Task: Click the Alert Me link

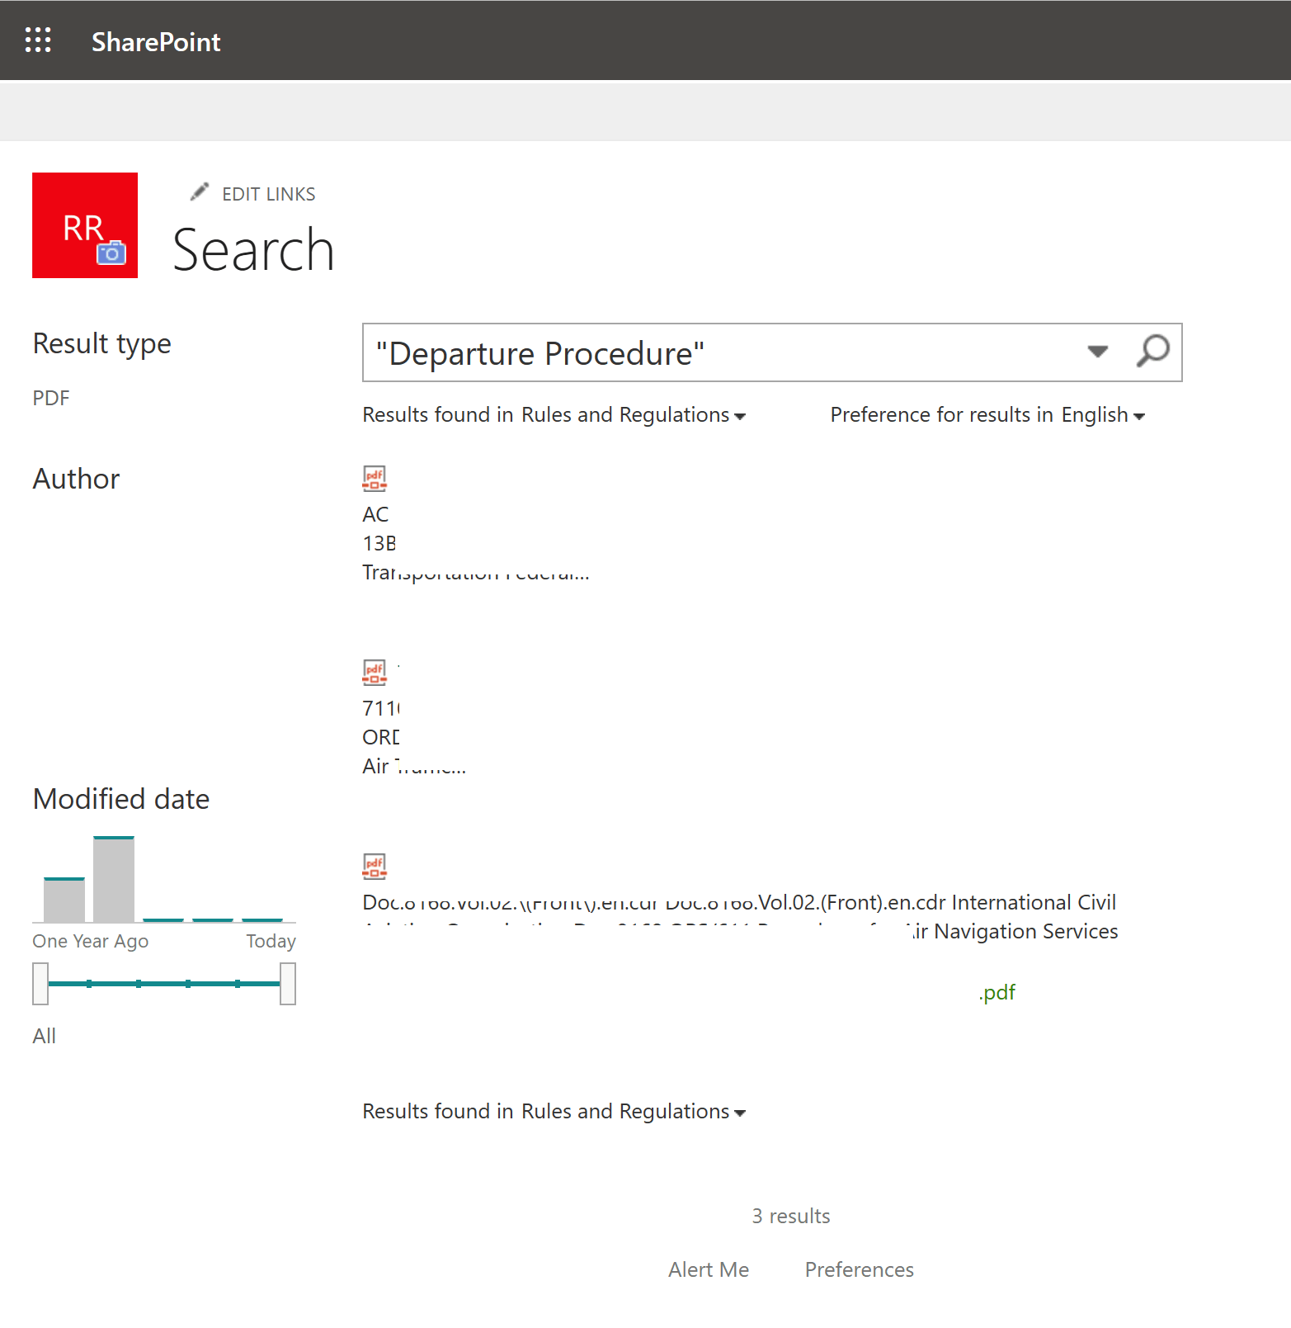Action: 709,1269
